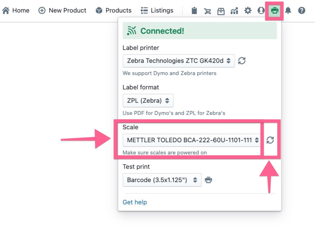Open the notifications bell
Viewport: 315px width, 227px height.
(288, 11)
